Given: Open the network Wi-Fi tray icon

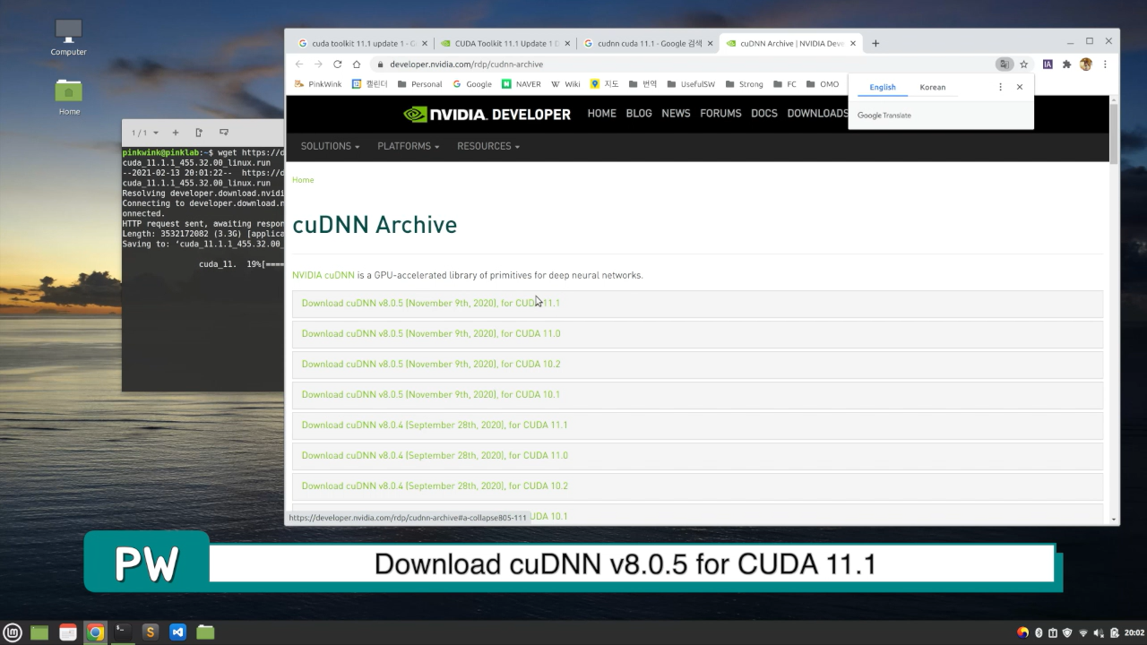Looking at the screenshot, I should 1082,632.
